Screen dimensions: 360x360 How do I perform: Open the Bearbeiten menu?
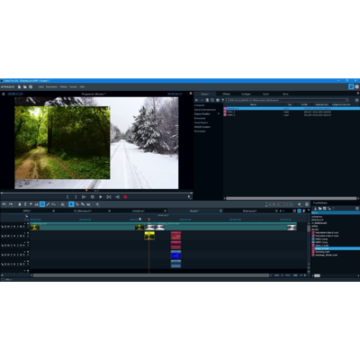51,87
